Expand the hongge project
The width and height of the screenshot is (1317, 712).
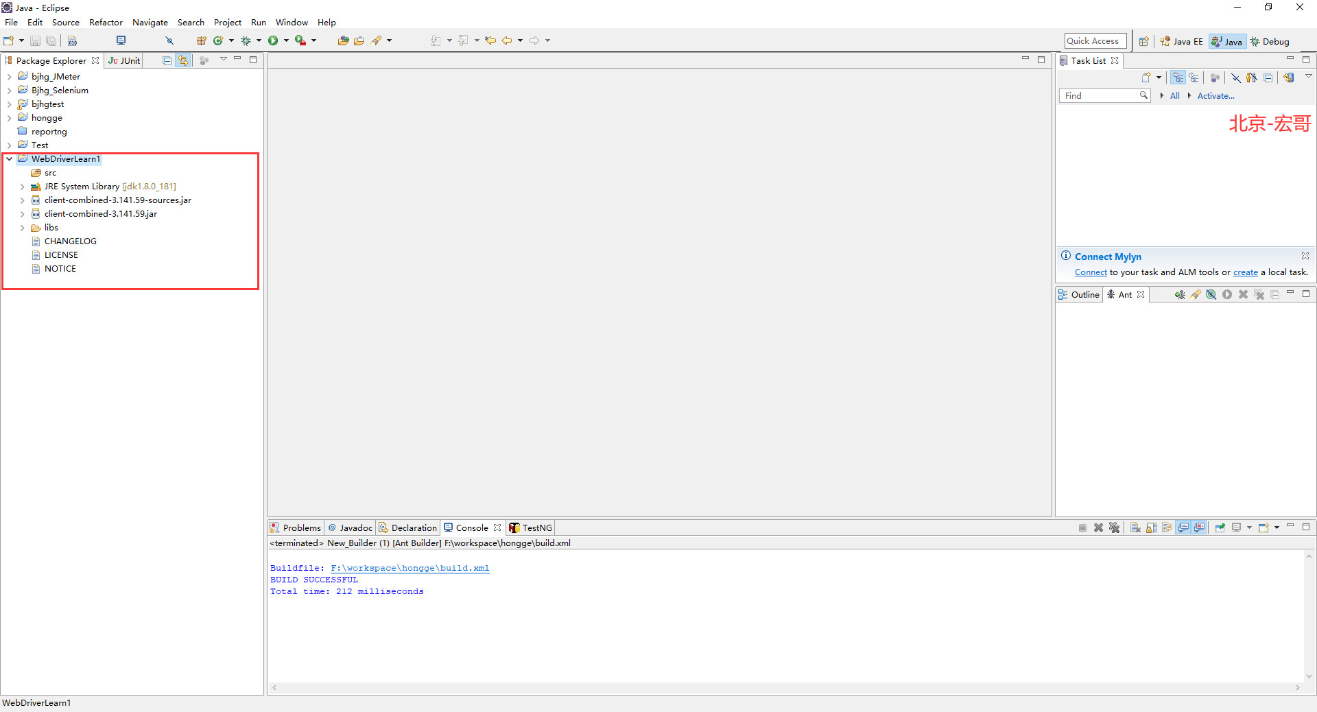9,118
